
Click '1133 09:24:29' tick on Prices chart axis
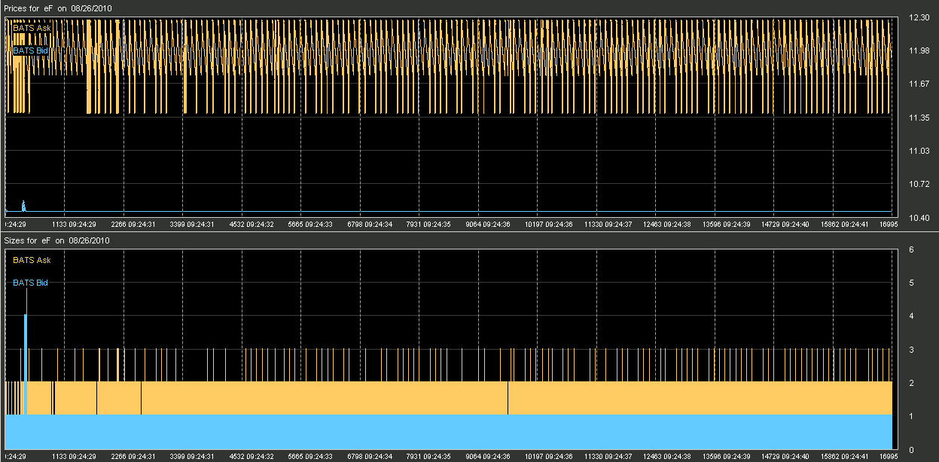click(72, 224)
